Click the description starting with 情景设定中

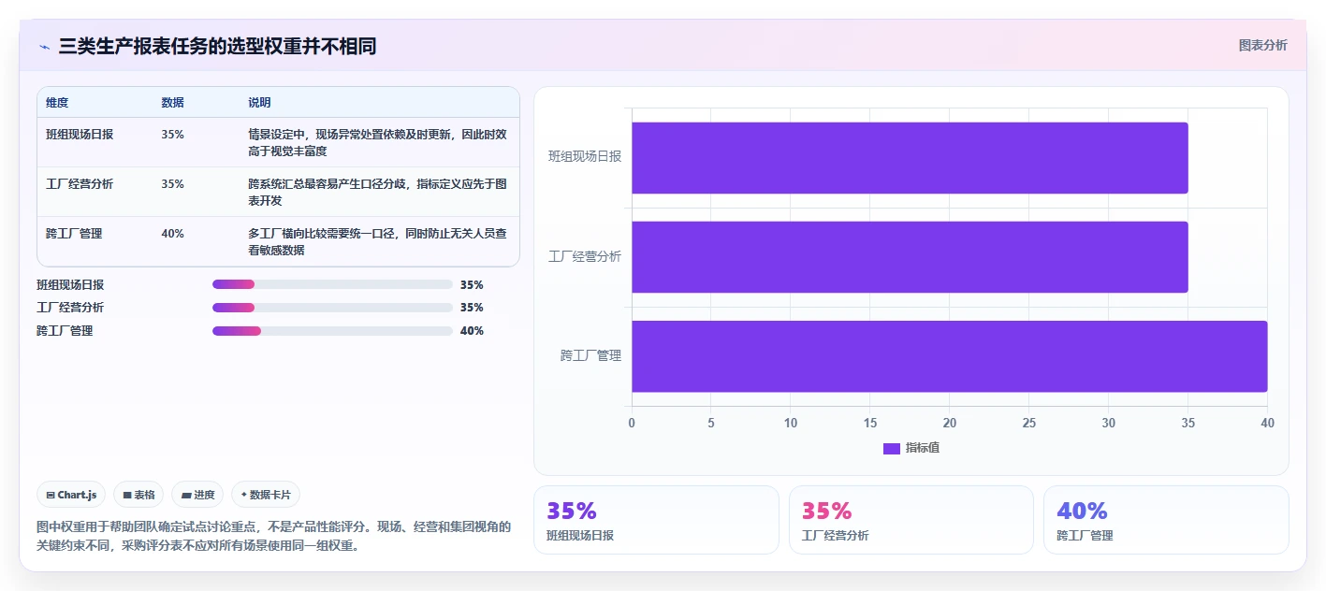(377, 142)
